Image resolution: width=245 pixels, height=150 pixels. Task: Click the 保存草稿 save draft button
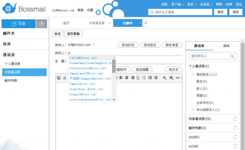point(73,34)
